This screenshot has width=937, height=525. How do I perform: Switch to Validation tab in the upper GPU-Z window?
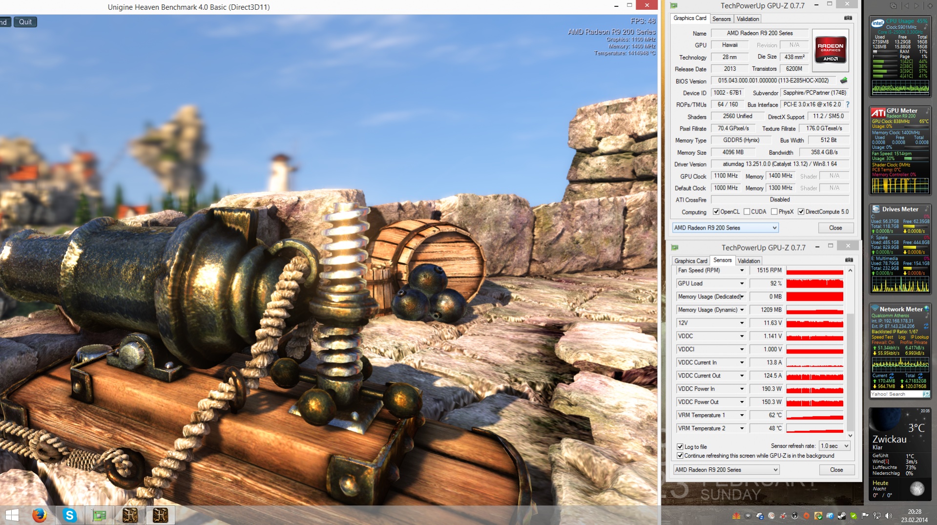coord(748,19)
